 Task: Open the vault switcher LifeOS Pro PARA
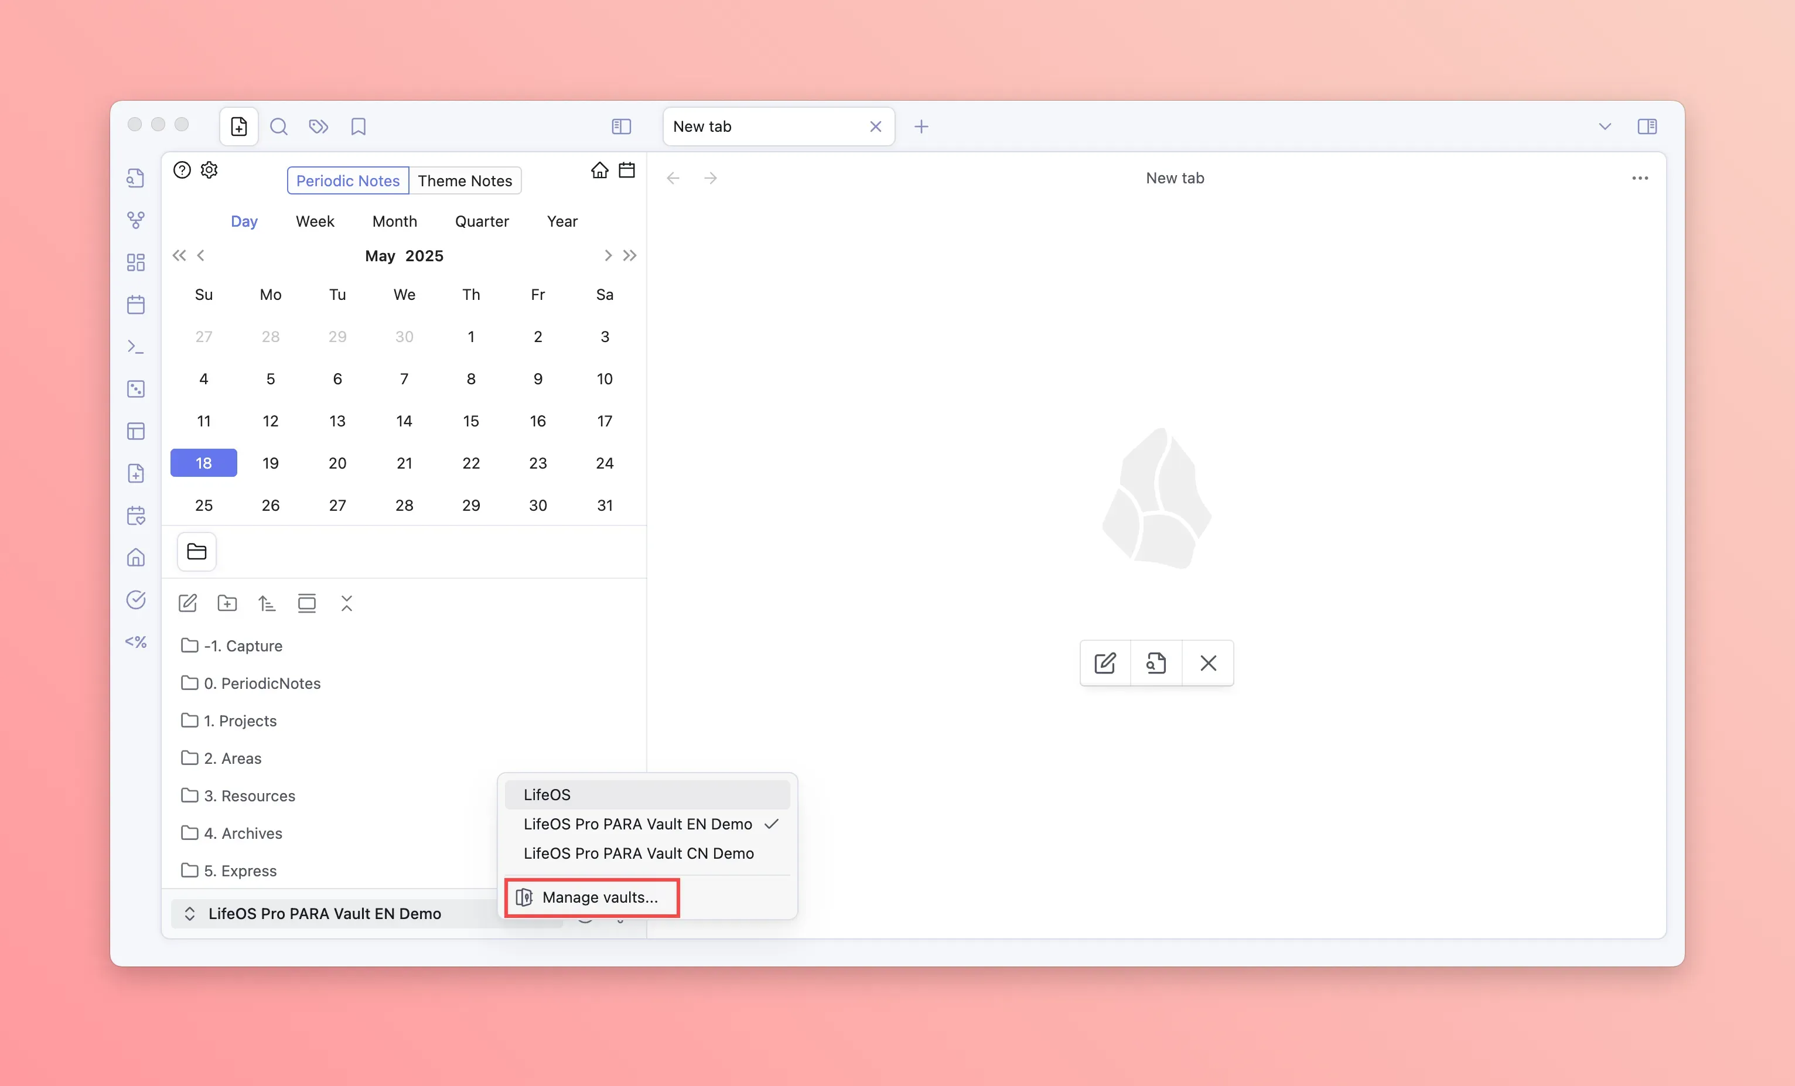[x=324, y=913]
